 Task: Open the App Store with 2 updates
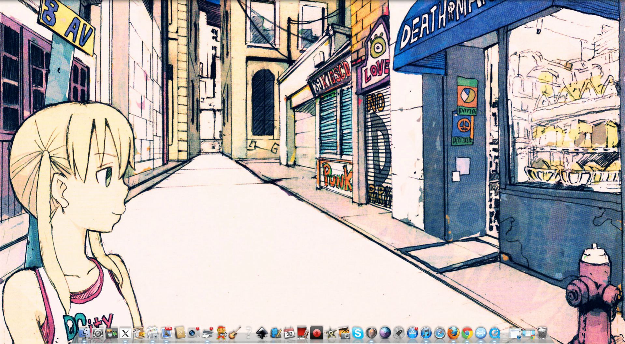pyautogui.click(x=412, y=333)
